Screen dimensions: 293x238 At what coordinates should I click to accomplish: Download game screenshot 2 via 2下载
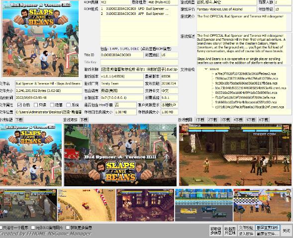[x=212, y=120]
